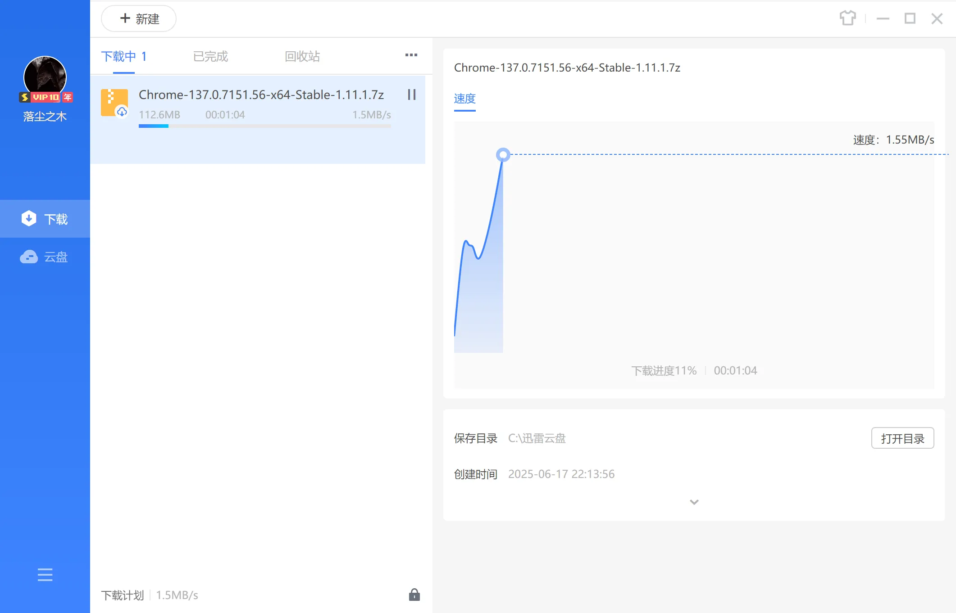Switch to the 已完成 tab
Viewport: 956px width, 613px height.
click(210, 57)
